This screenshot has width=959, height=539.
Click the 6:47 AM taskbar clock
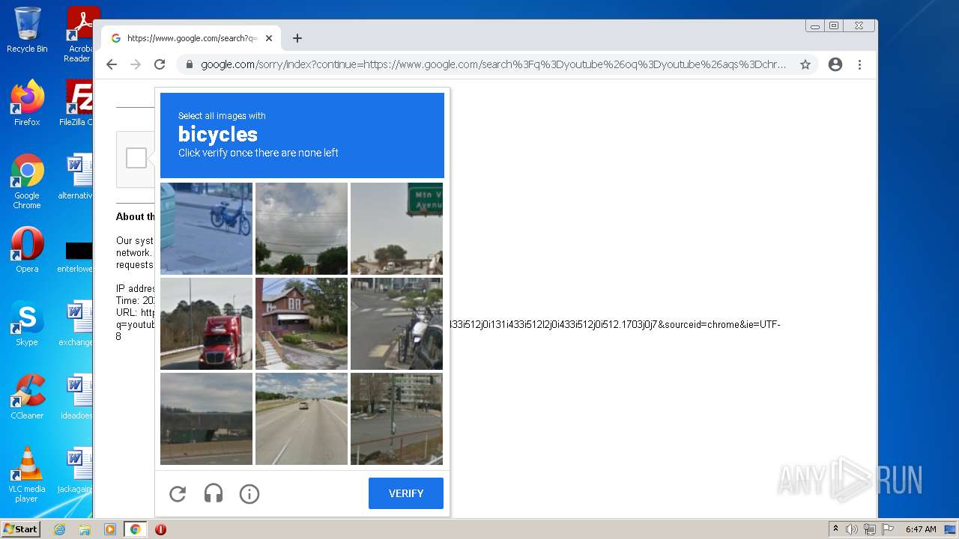pyautogui.click(x=921, y=529)
